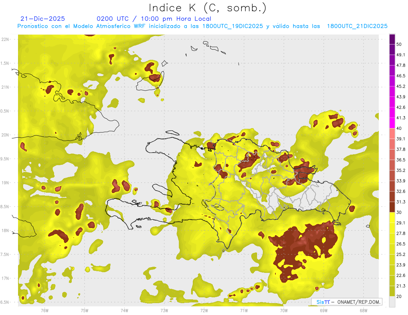The image size is (408, 315).
Task: Click the gray color bar segment below 20
Action: [x=392, y=302]
